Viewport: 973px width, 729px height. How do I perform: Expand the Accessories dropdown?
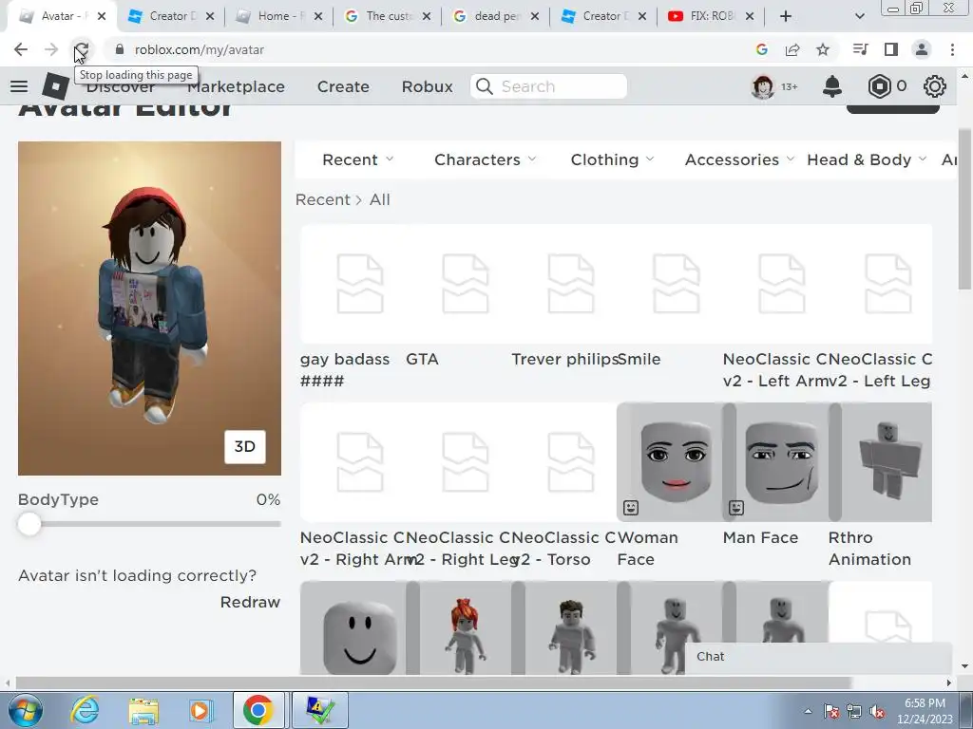tap(739, 159)
